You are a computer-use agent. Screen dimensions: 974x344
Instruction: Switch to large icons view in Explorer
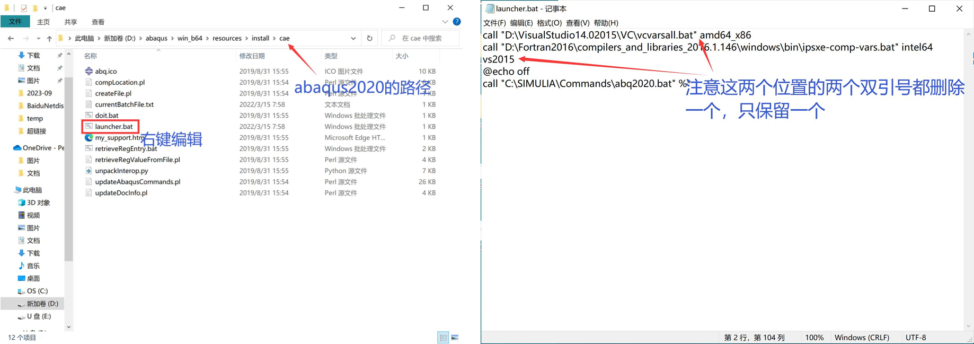tap(455, 337)
